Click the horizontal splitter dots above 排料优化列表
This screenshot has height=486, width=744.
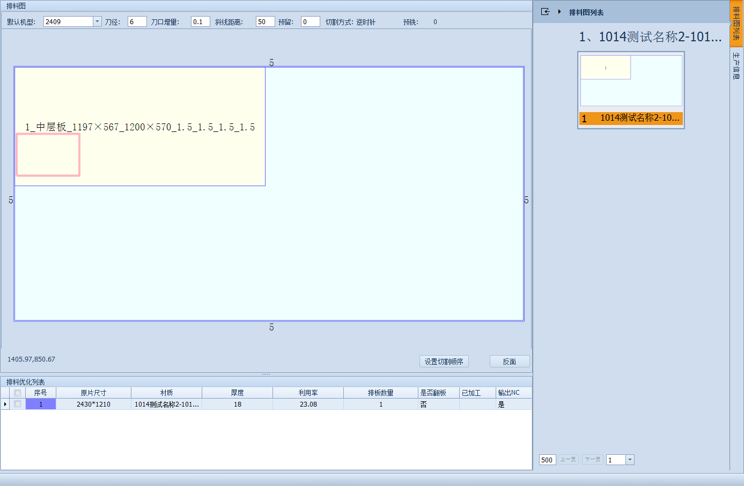click(x=266, y=374)
